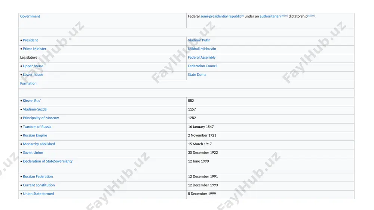374x210 pixels.
Task: Open Tsardom of Russia link
Action: tap(37, 127)
